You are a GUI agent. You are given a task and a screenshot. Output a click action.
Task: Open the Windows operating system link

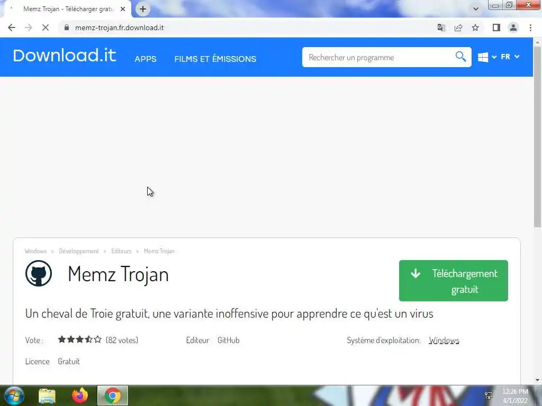(444, 340)
